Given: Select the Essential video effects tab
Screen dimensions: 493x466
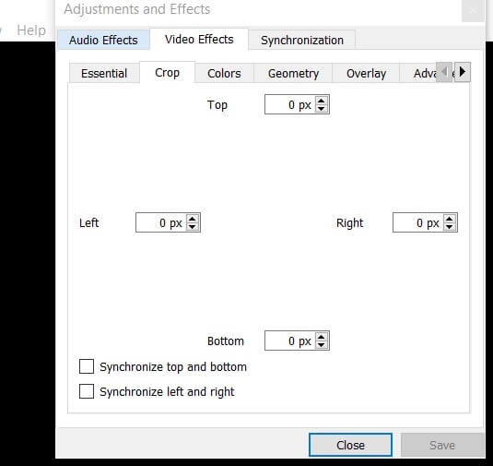Looking at the screenshot, I should [x=104, y=74].
